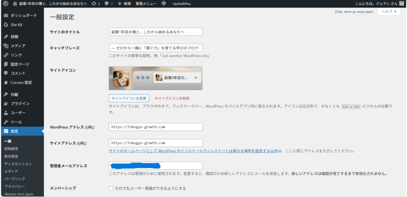Select 表示設定 in the settings submenu
Screen dimensions: 407x197
coord(11,156)
